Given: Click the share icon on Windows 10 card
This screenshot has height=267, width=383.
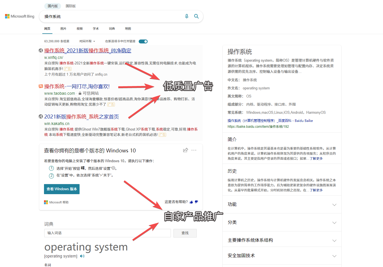Looking at the screenshot, I should (185, 150).
